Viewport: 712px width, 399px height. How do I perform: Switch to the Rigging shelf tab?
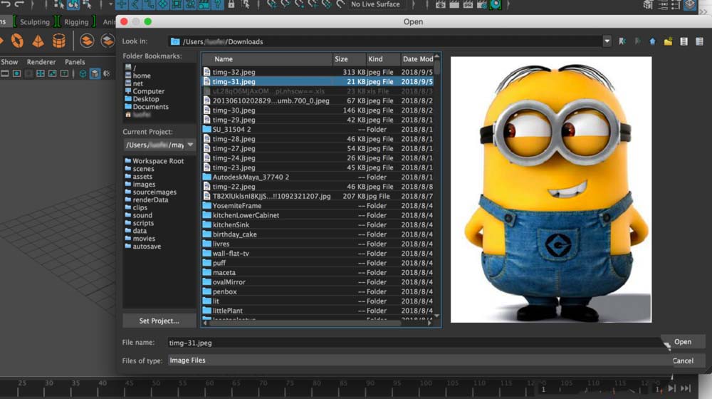click(x=76, y=22)
